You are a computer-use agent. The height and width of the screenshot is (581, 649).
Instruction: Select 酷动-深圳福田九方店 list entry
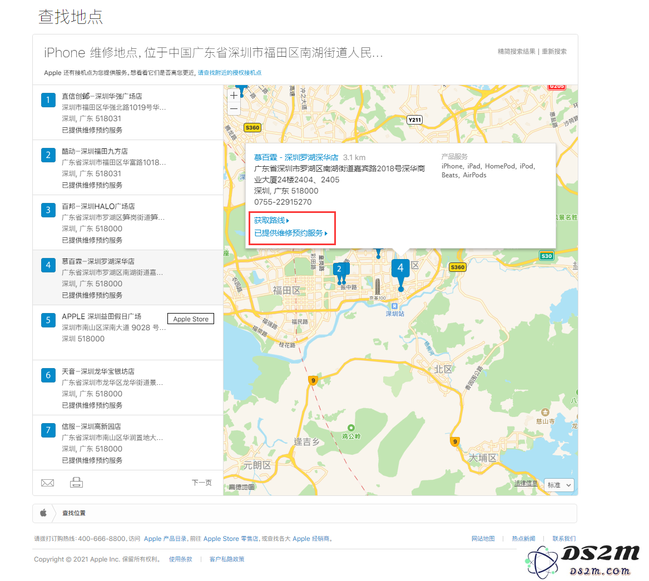click(x=128, y=167)
